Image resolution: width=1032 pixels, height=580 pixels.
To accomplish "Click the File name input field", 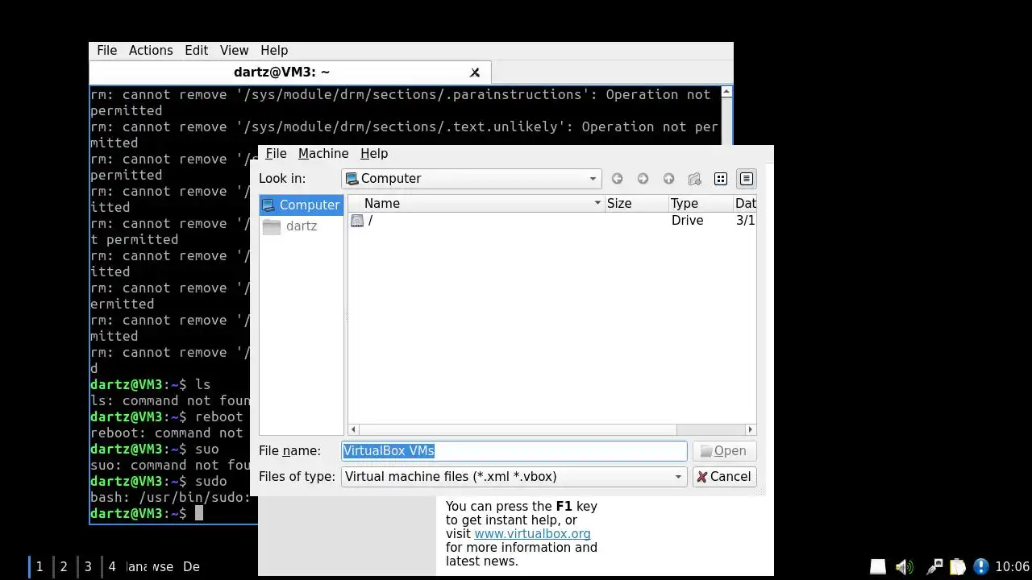I will coord(514,451).
